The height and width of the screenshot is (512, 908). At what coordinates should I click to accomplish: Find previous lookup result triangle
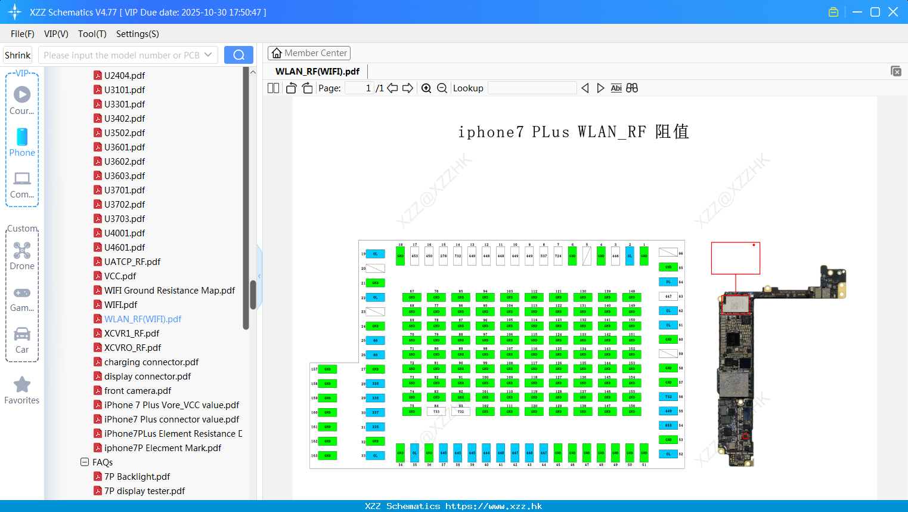585,88
